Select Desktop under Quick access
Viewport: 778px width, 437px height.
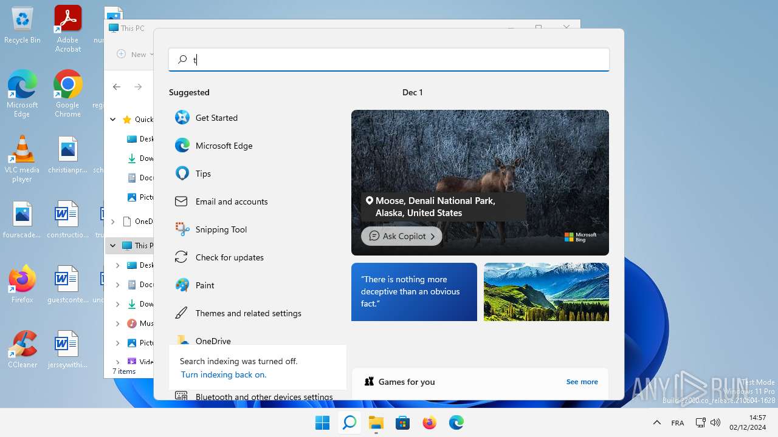140,139
